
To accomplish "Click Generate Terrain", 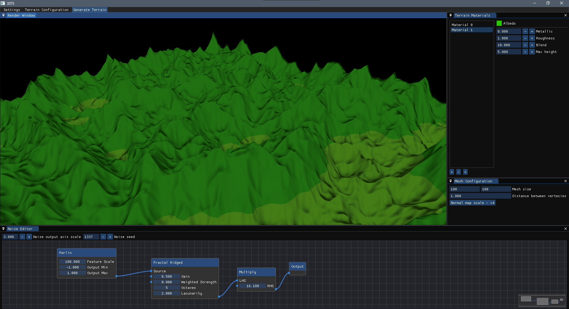I will coord(90,10).
